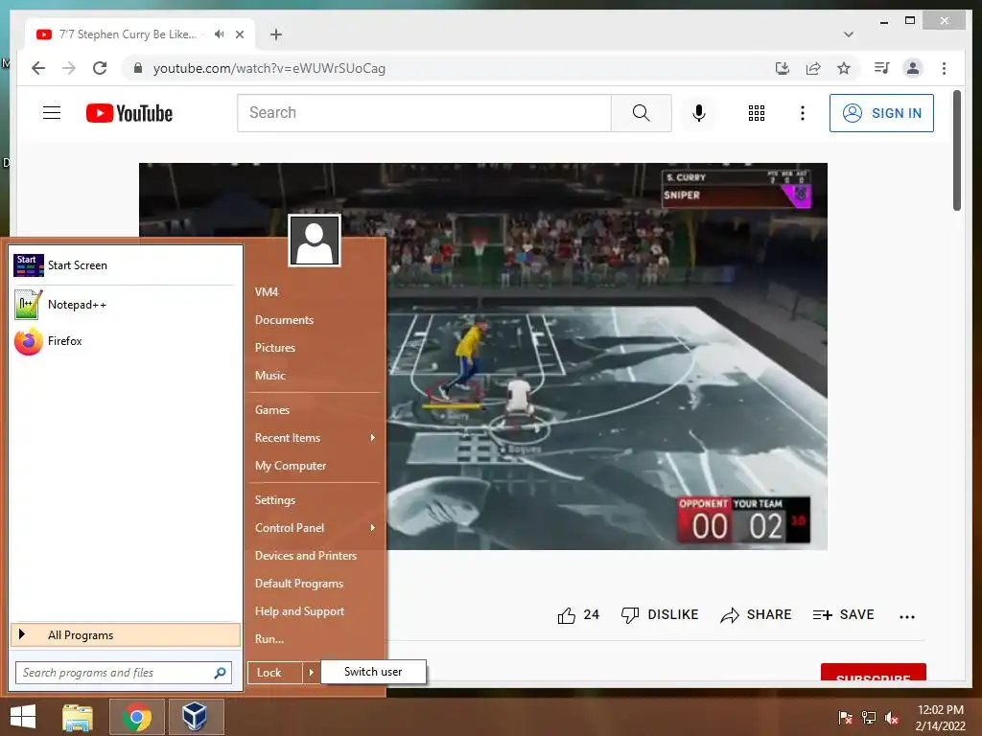The width and height of the screenshot is (982, 736).
Task: Click the DISLIKE button
Action: click(660, 614)
